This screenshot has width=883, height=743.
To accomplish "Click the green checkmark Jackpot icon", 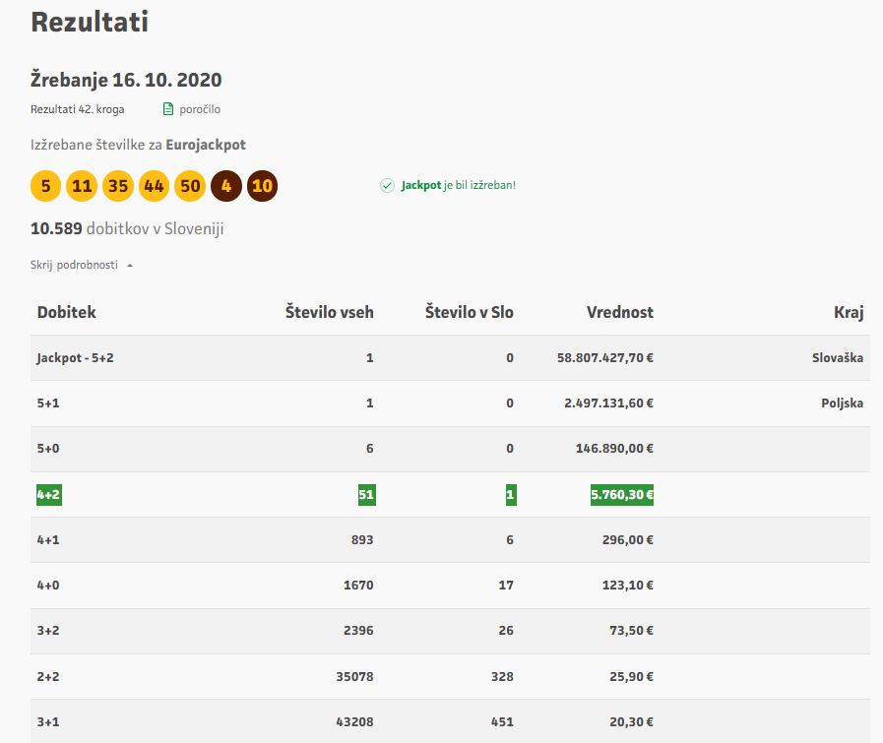I will pos(388,185).
